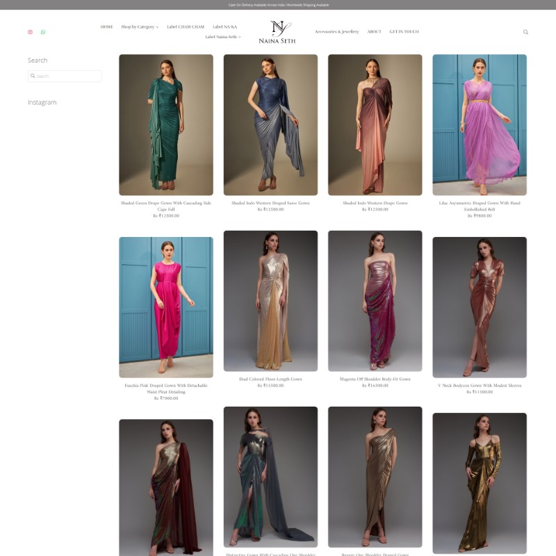This screenshot has height=556, width=556.
Task: Expand the Shop by Category dropdown
Action: click(x=138, y=28)
